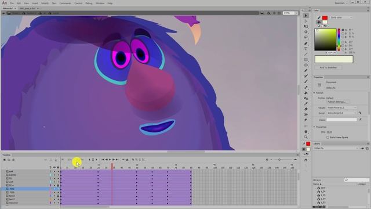Lock all layers via header padlock
The width and height of the screenshot is (371, 209).
click(58, 167)
